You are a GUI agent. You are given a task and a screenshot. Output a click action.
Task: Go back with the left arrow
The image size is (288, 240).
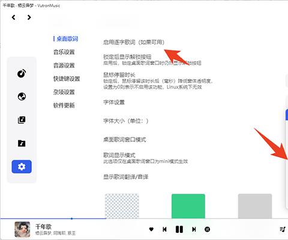click(x=13, y=17)
